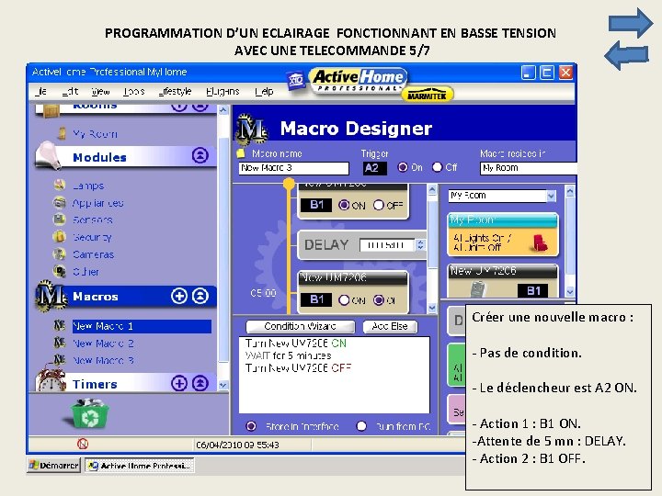Select OFF for second B1 action
The image size is (662, 496).
tap(378, 299)
